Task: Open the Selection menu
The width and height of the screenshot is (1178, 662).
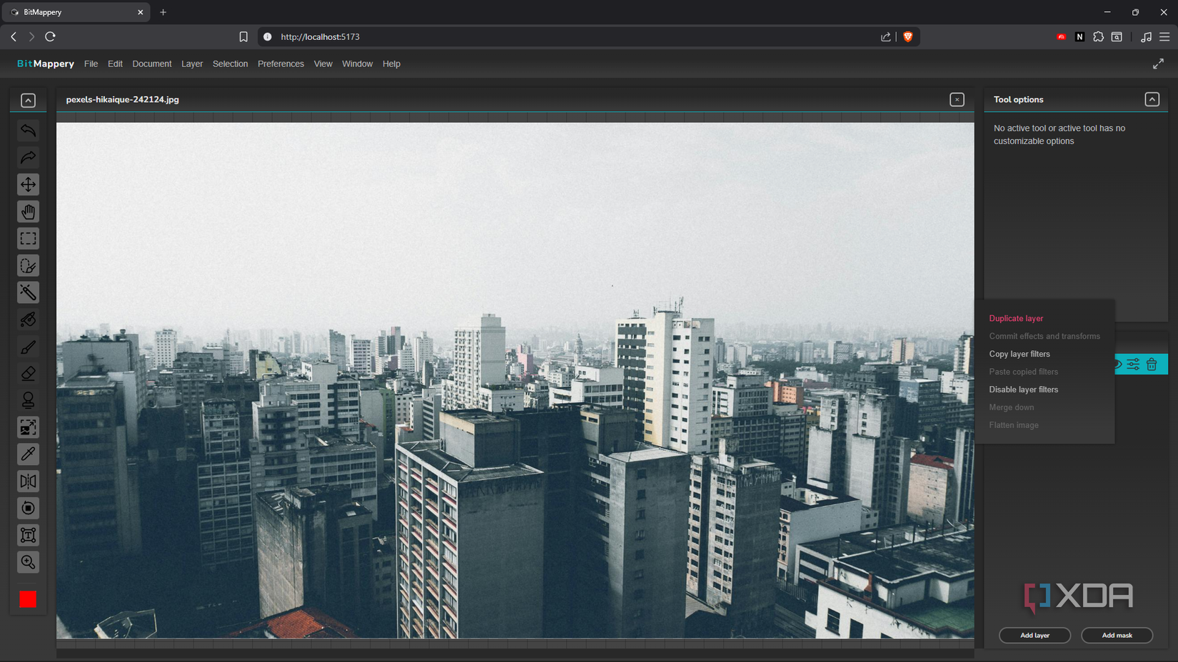Action: [230, 64]
